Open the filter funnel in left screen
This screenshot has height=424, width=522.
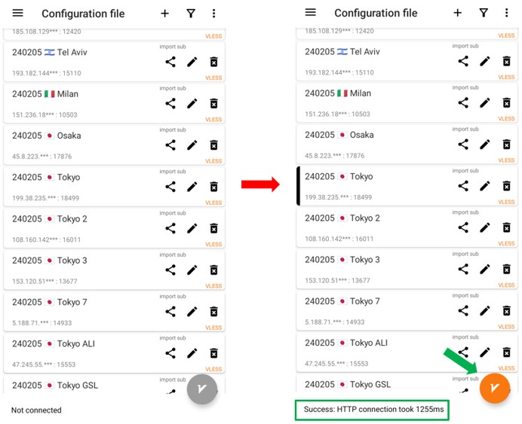pyautogui.click(x=192, y=14)
